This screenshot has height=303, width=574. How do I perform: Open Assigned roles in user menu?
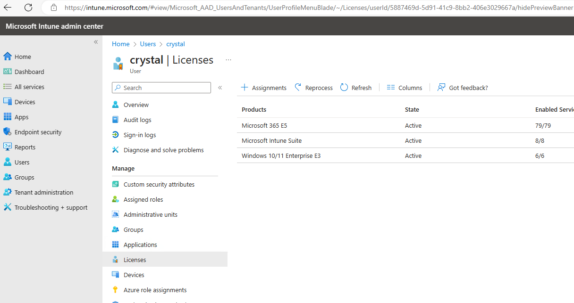pyautogui.click(x=143, y=199)
